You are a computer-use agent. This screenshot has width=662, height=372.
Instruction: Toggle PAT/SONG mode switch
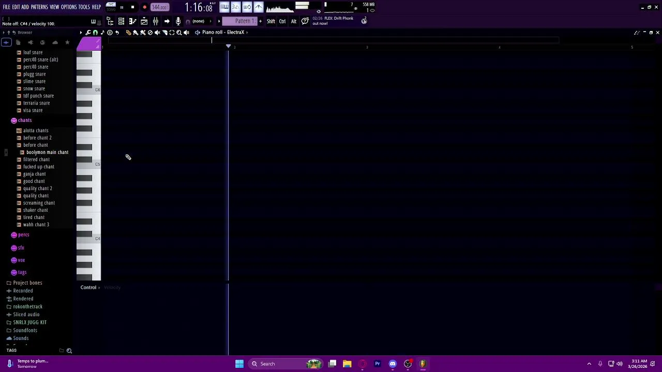pyautogui.click(x=111, y=7)
